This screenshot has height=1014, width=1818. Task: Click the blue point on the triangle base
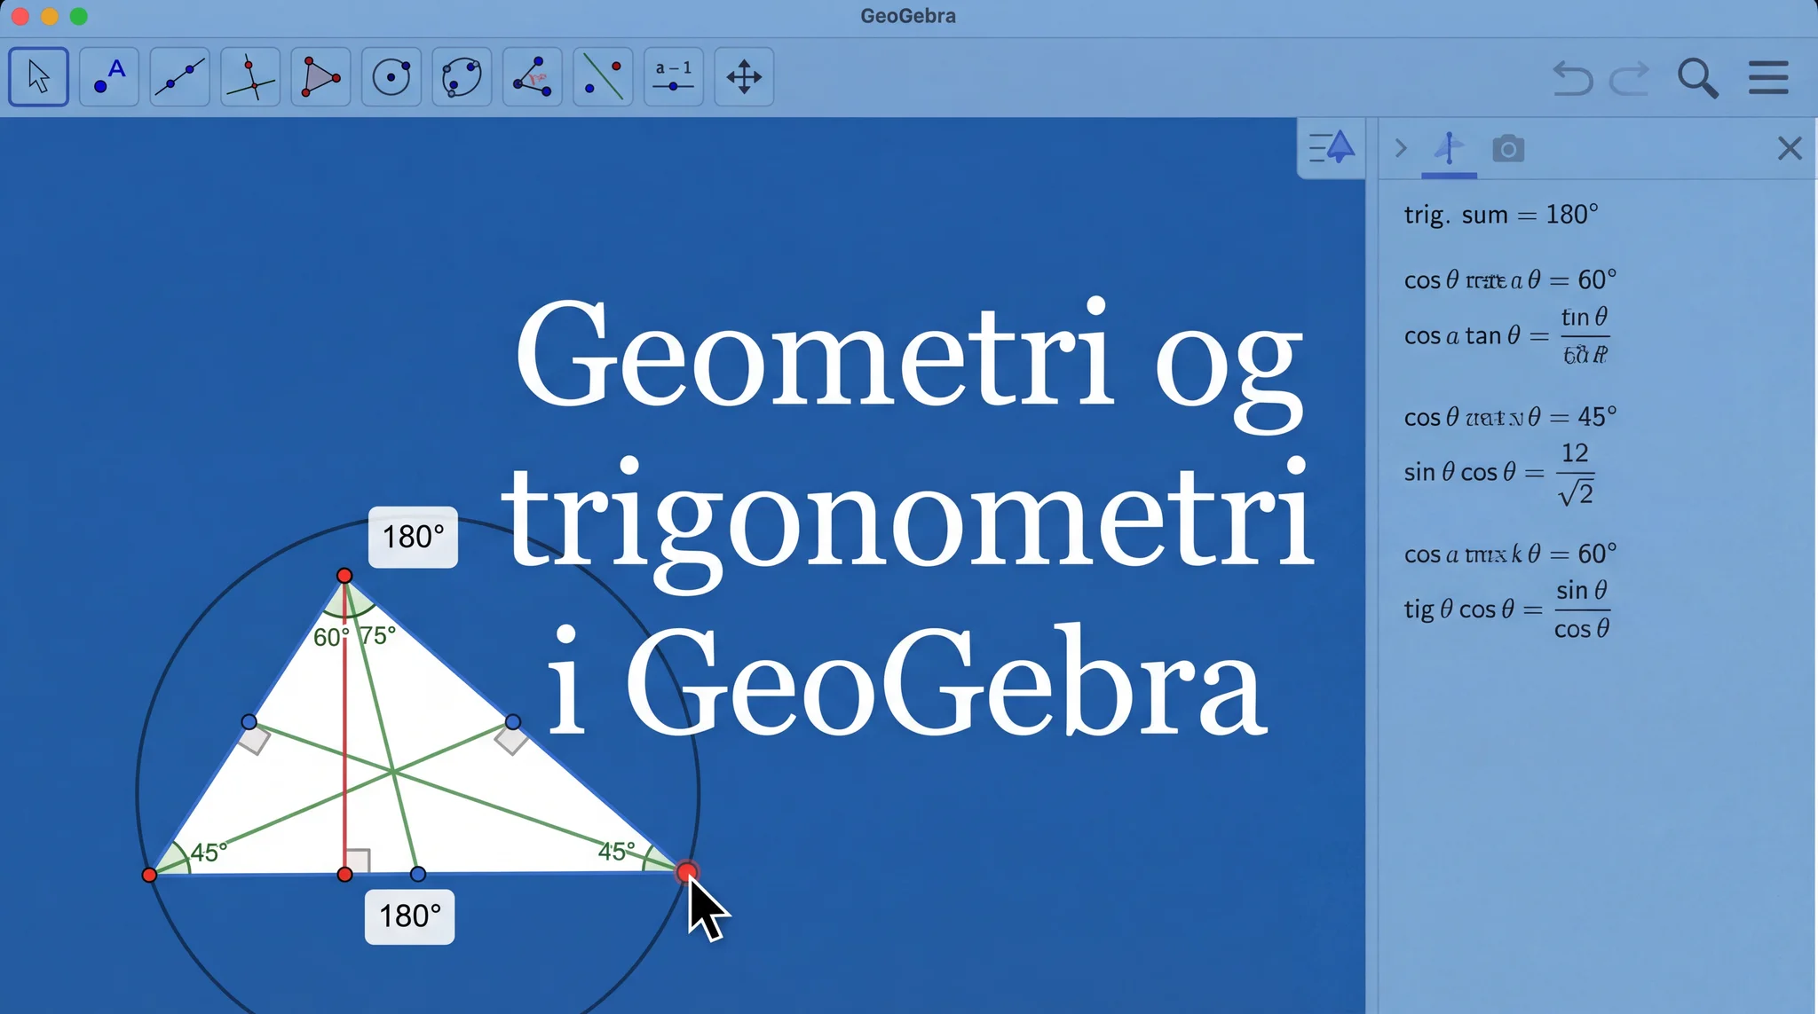[418, 875]
